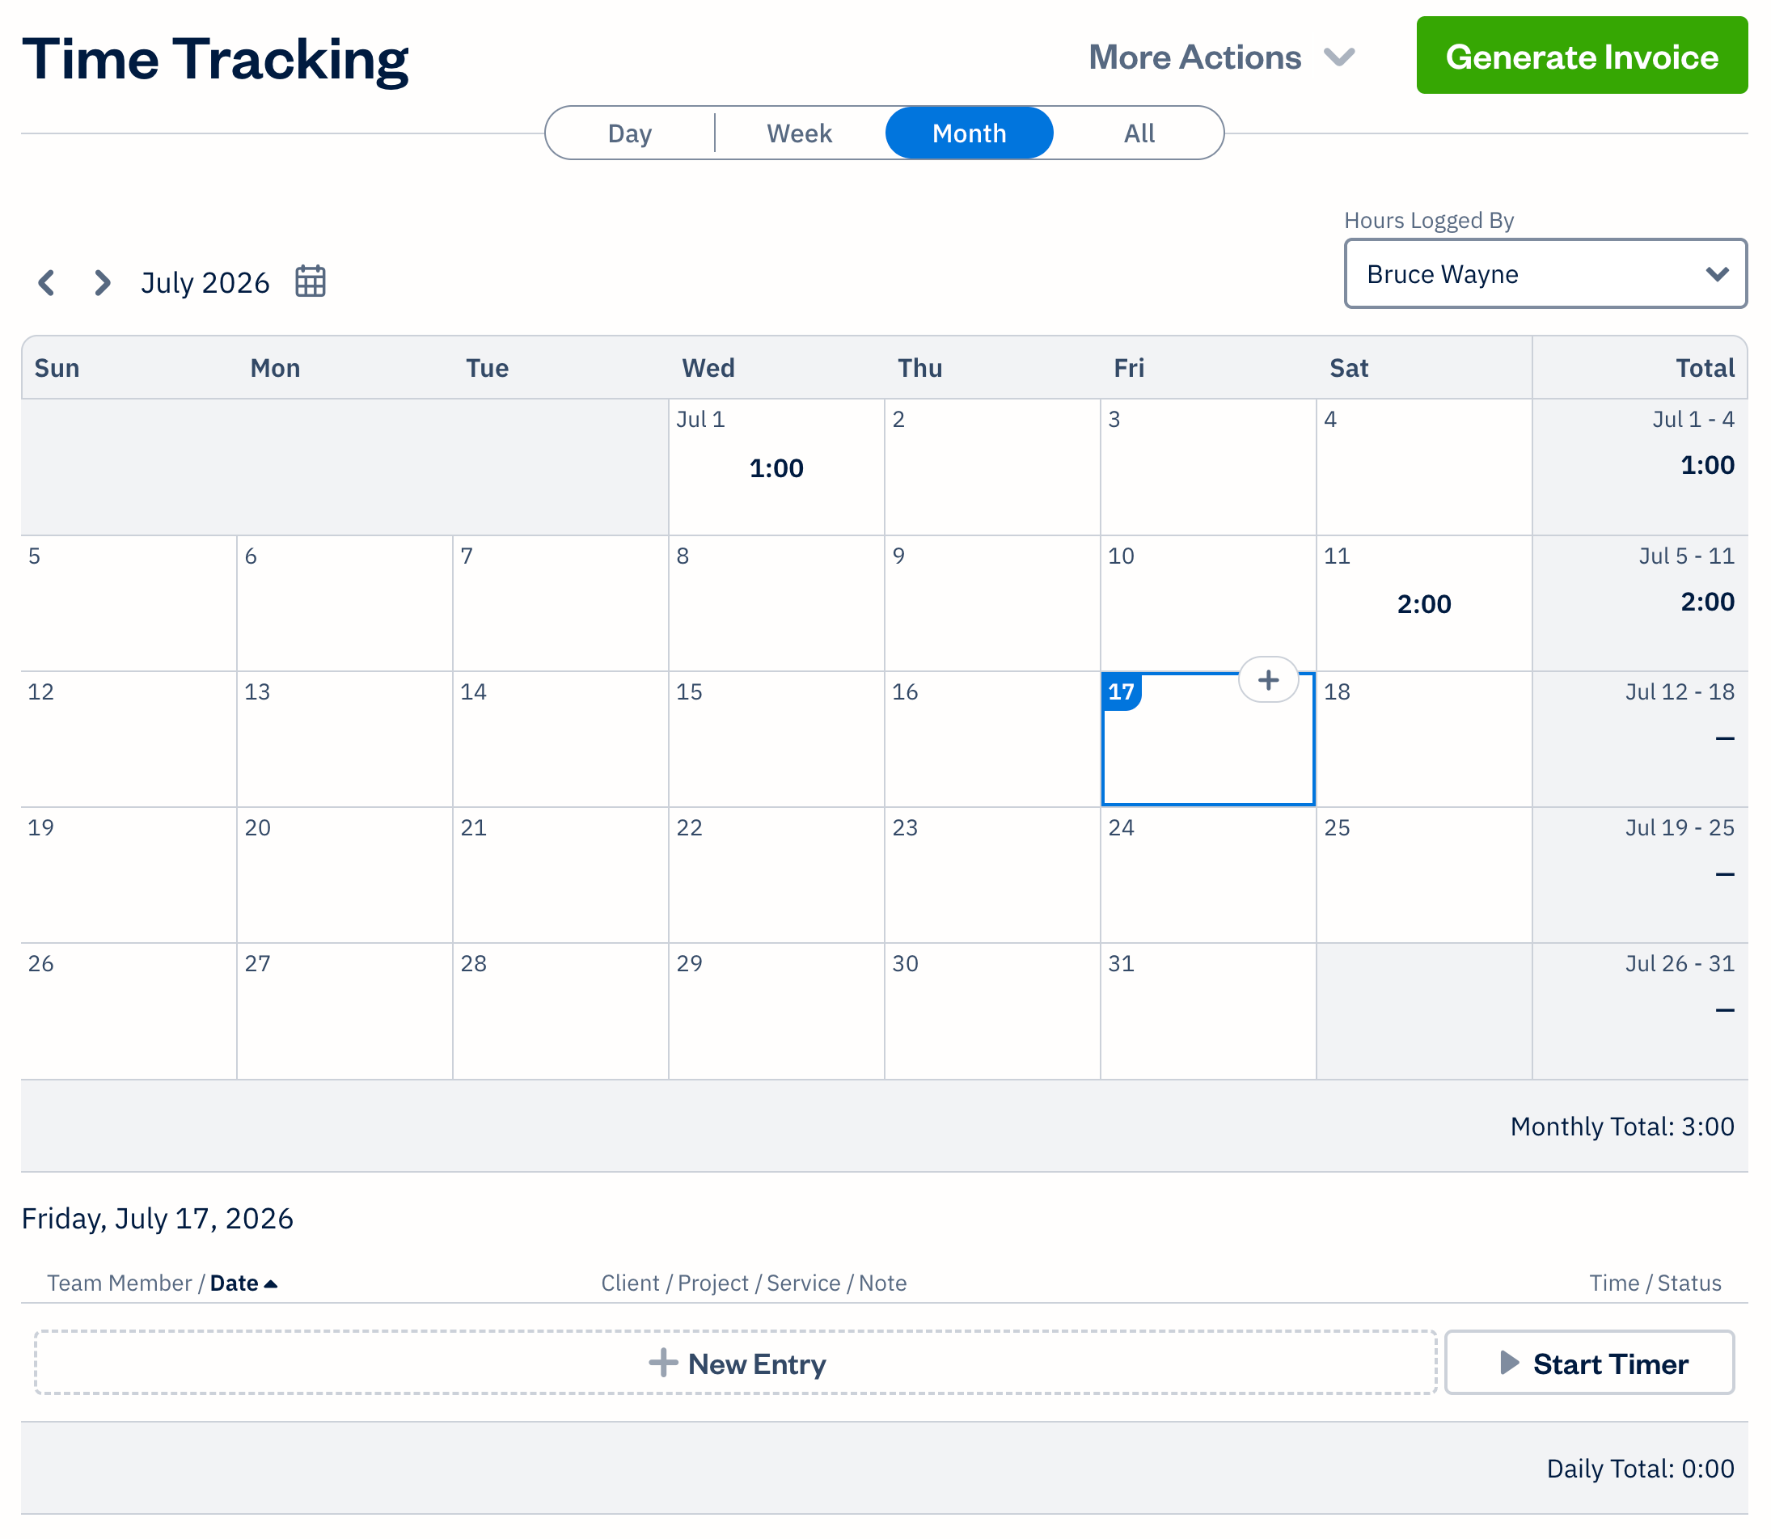
Task: Select day 21 in the calendar
Action: 561,875
